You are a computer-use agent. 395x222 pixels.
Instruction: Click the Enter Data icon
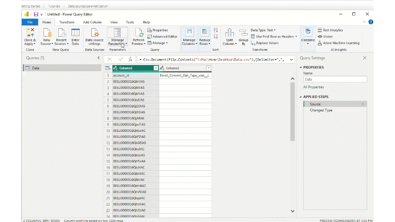(x=75, y=33)
